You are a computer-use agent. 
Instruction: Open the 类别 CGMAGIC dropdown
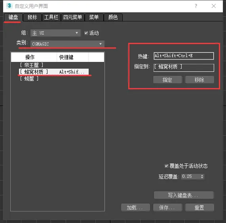pyautogui.click(x=67, y=44)
